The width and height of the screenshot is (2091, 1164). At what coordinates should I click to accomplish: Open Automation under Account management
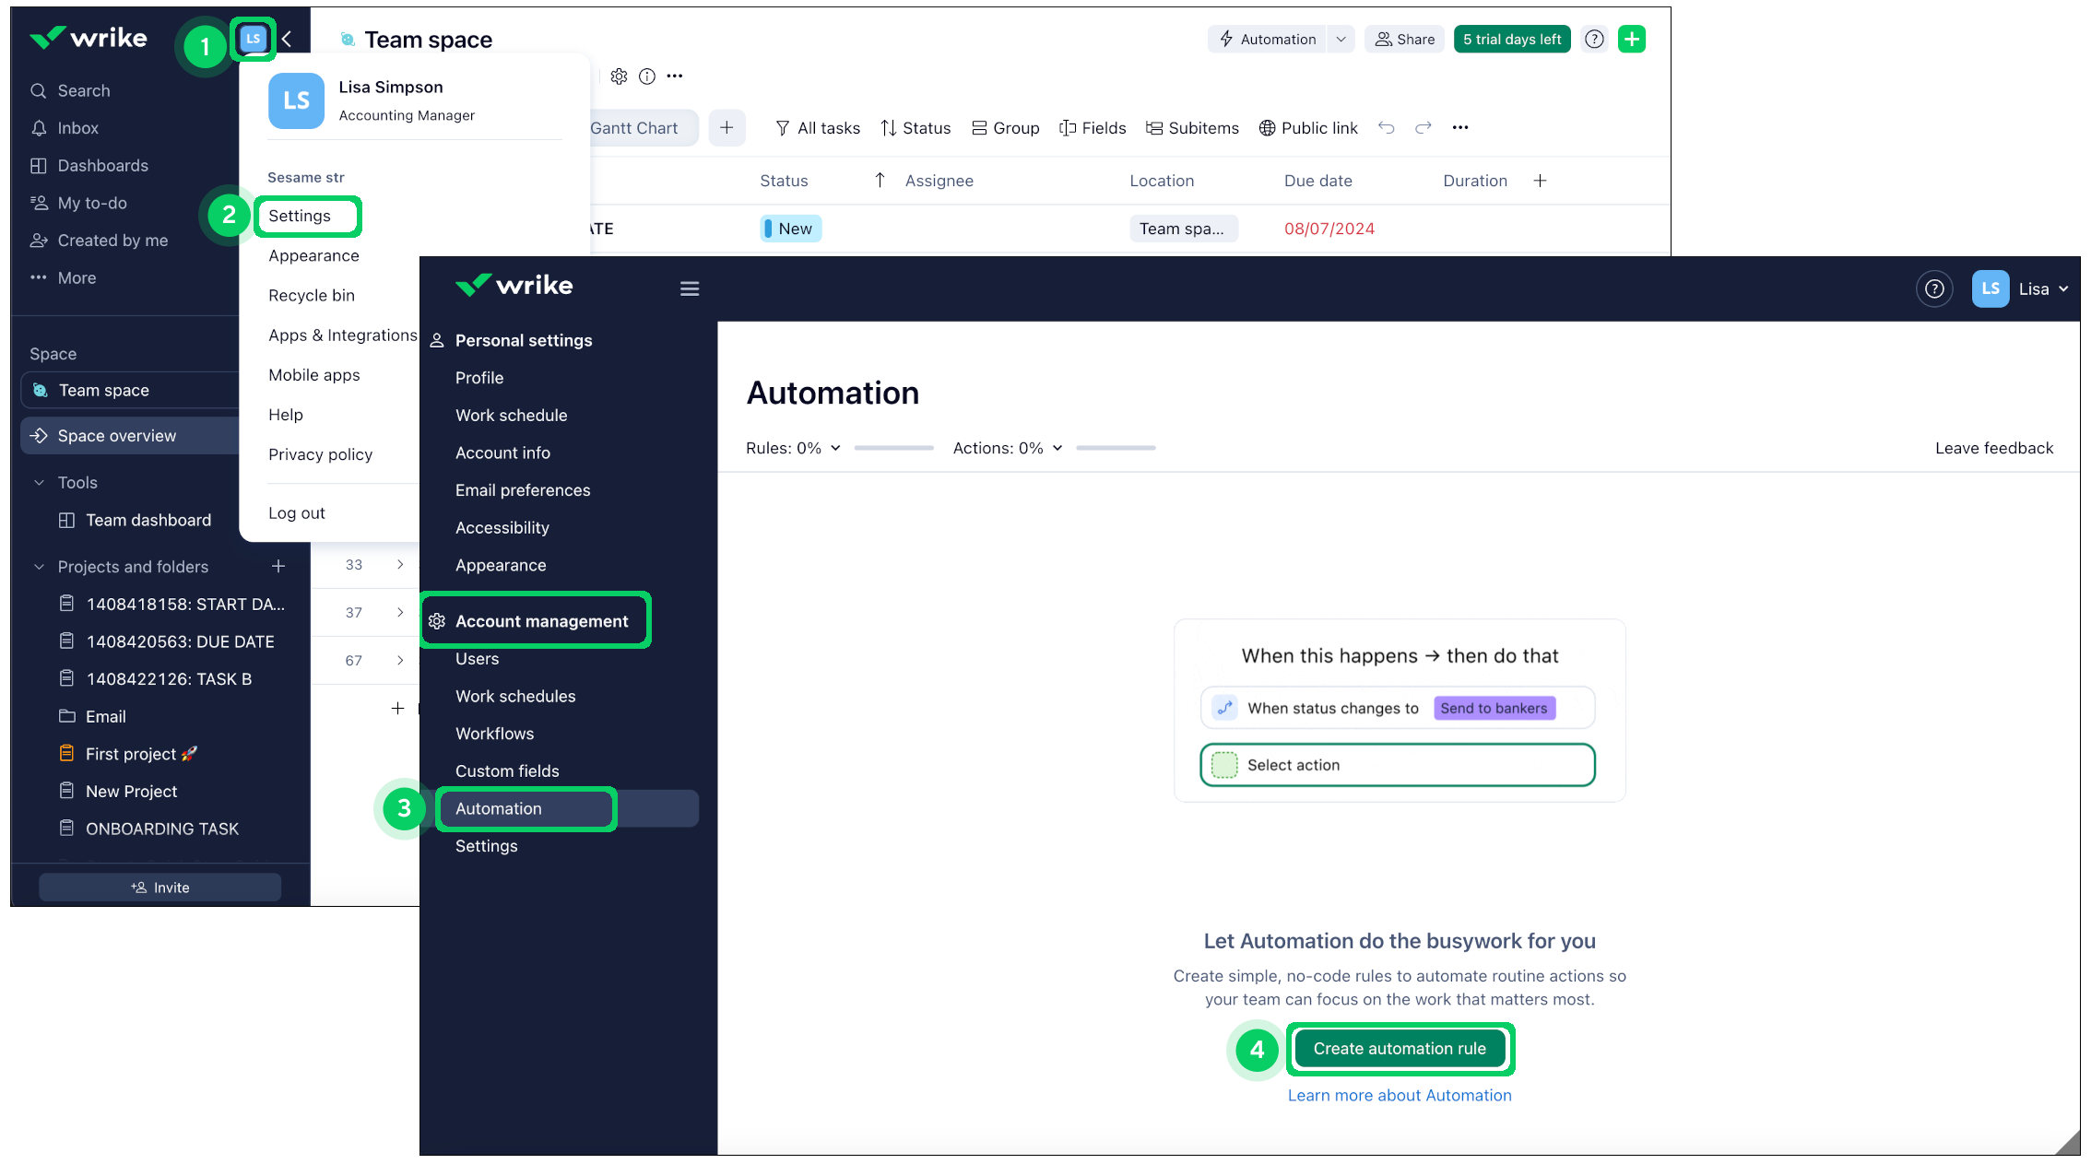click(x=499, y=808)
